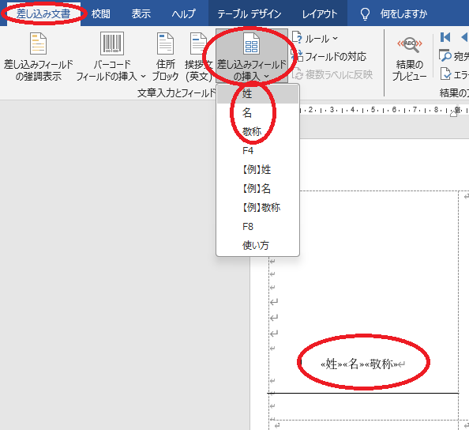Click the address block icon

click(165, 43)
